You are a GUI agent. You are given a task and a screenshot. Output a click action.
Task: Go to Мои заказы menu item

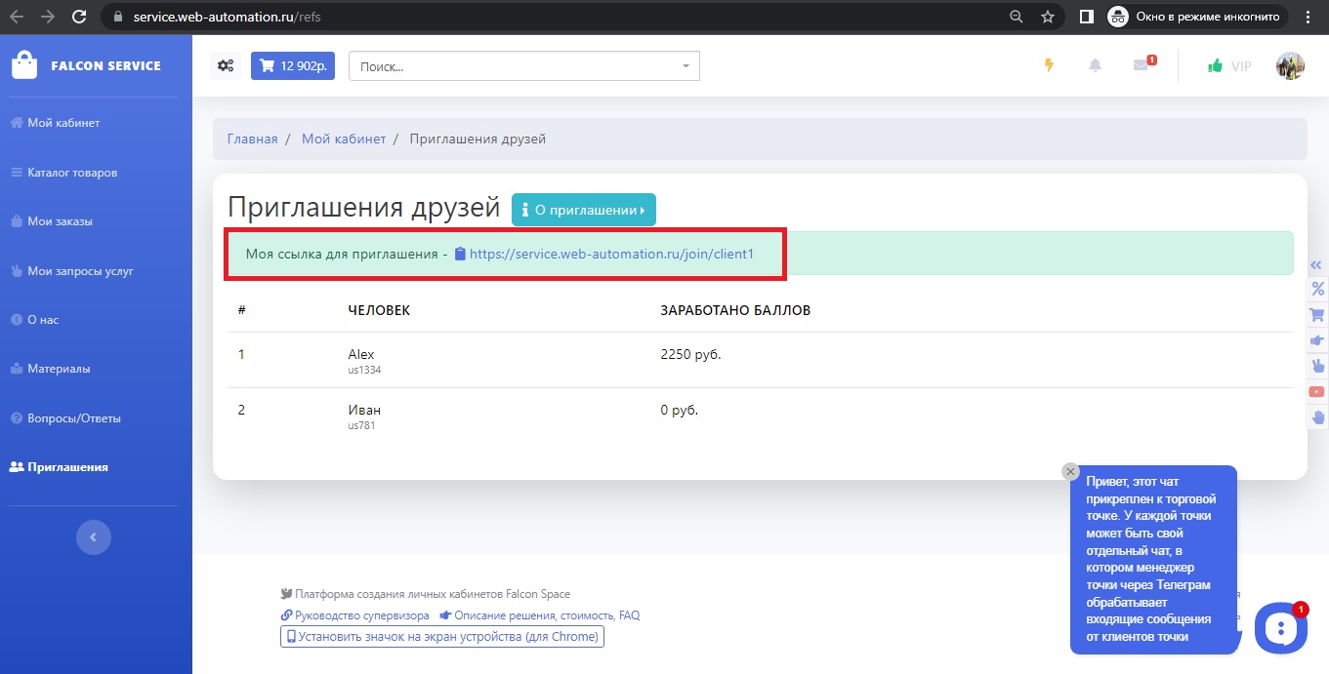(60, 221)
